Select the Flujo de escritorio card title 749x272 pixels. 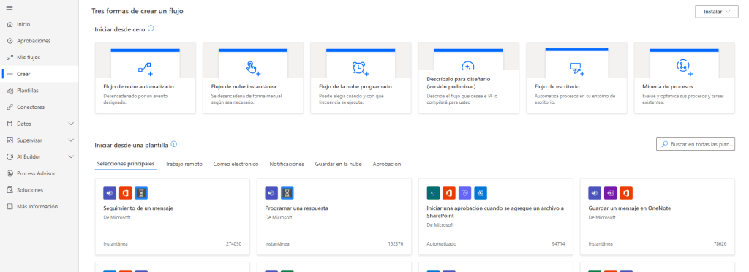click(557, 87)
